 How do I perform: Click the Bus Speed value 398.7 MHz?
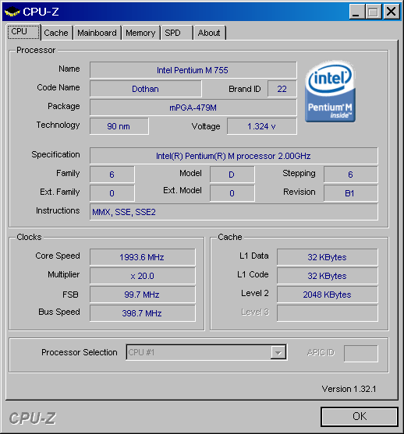[142, 313]
